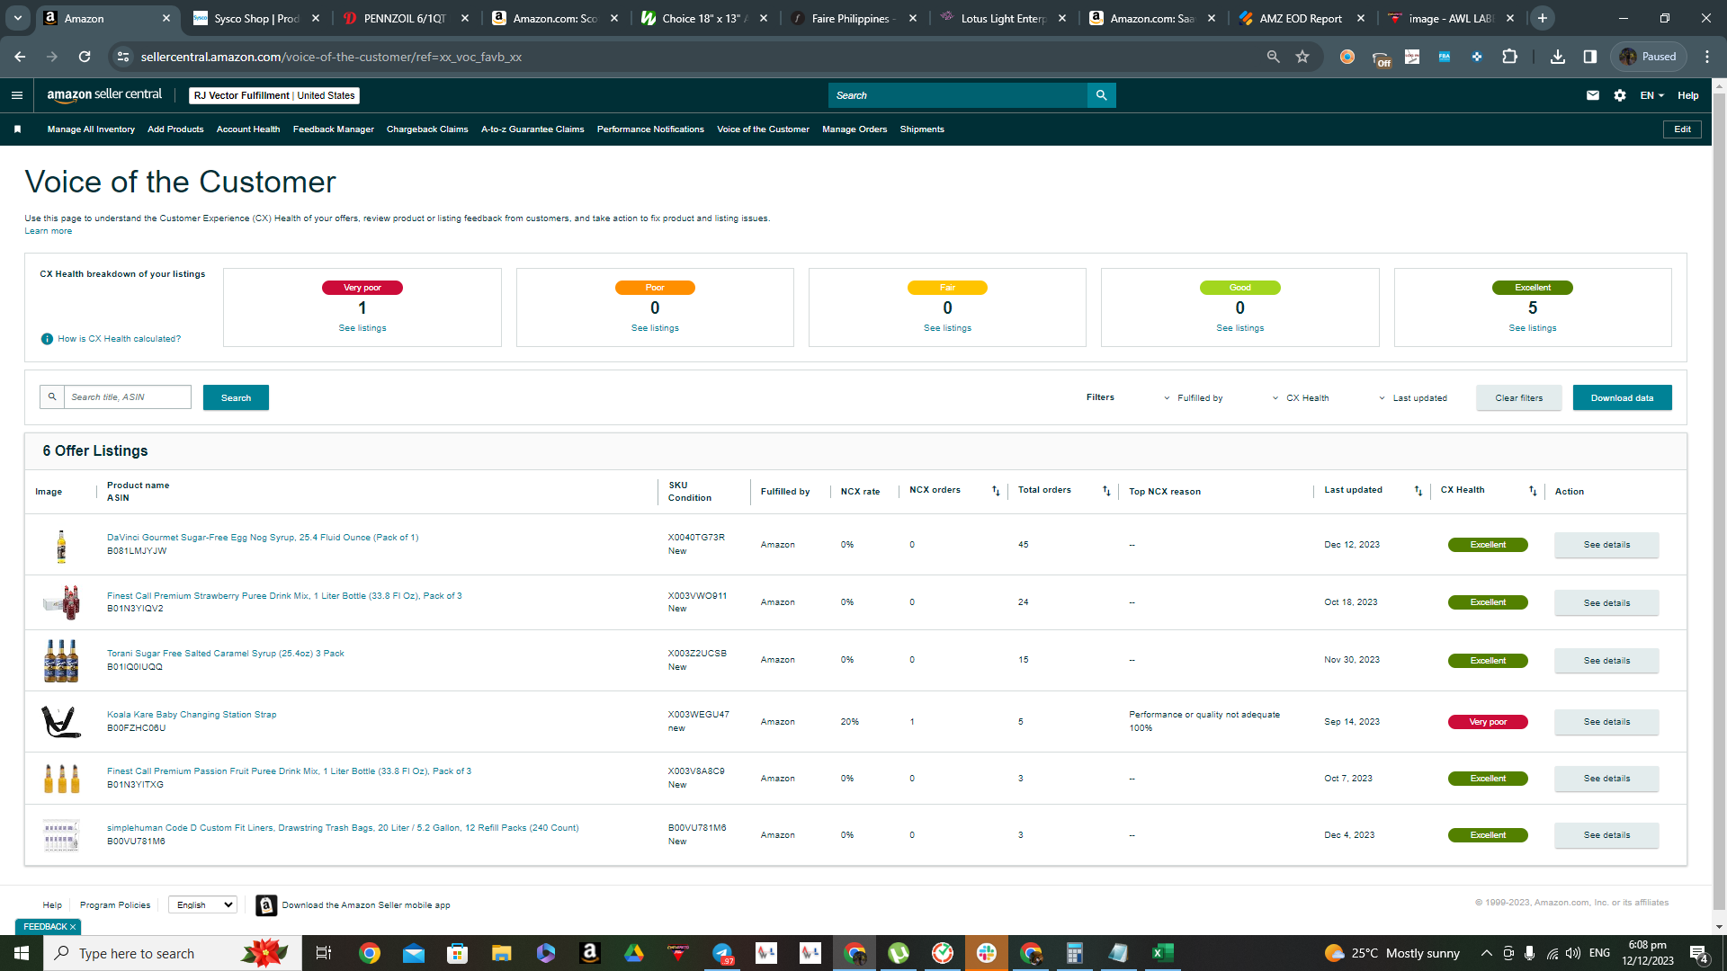Open Feedback Manager menu item
Screen dimensions: 1727x971
(x=334, y=129)
